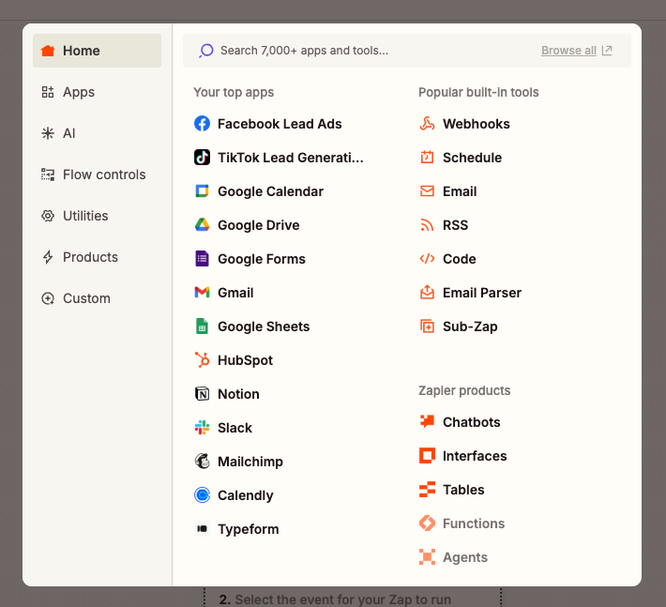Click the HubSpot logo icon
666x607 pixels.
click(202, 360)
